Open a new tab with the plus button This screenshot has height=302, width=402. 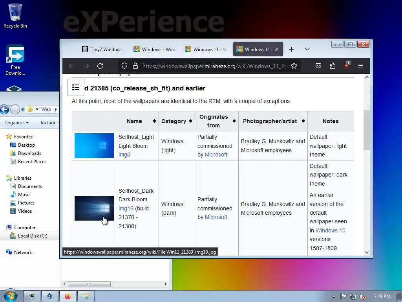[x=292, y=49]
